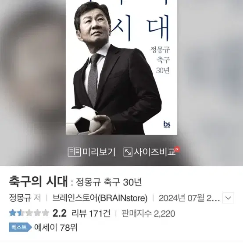
Task: Click the book title 축구의 시대
Action: tap(38, 181)
